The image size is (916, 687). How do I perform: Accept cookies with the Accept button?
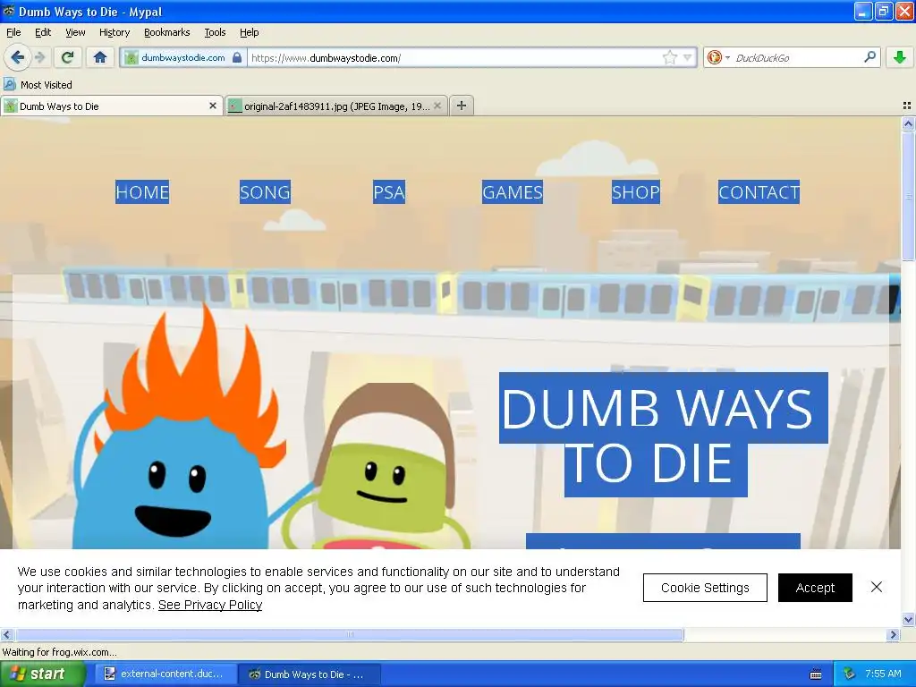pyautogui.click(x=815, y=588)
